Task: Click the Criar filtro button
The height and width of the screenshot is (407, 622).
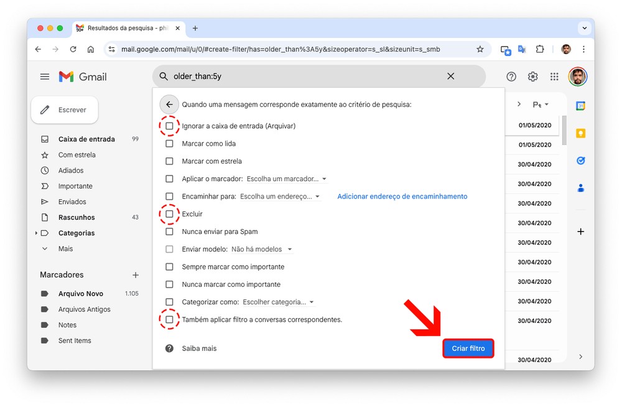Action: [x=468, y=349]
